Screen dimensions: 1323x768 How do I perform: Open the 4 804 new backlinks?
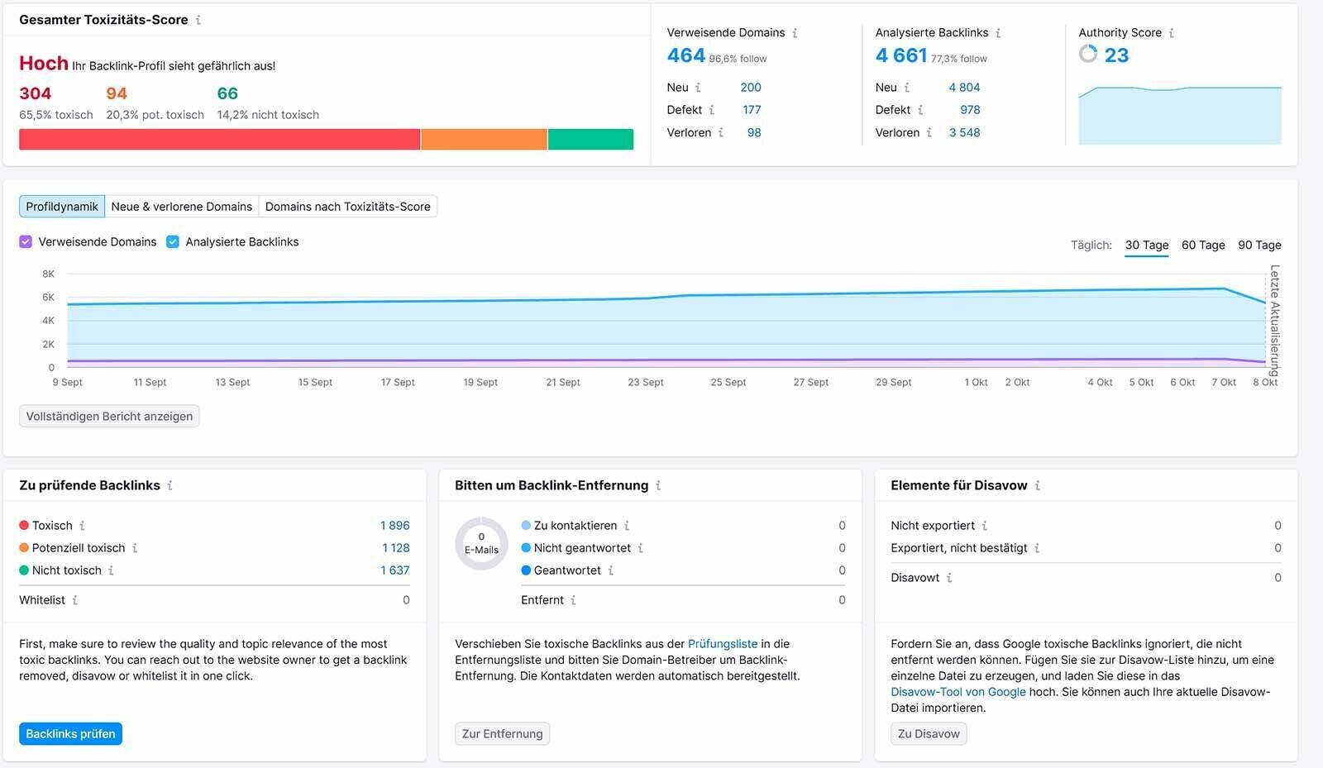pos(964,88)
